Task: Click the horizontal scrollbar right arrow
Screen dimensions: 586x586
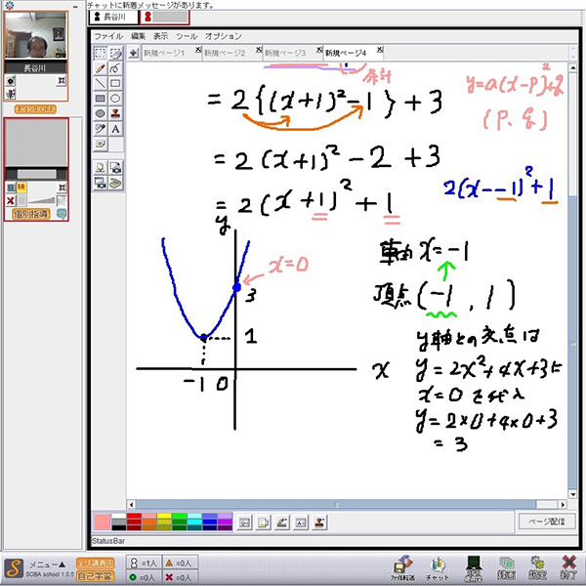Action: coord(563,505)
